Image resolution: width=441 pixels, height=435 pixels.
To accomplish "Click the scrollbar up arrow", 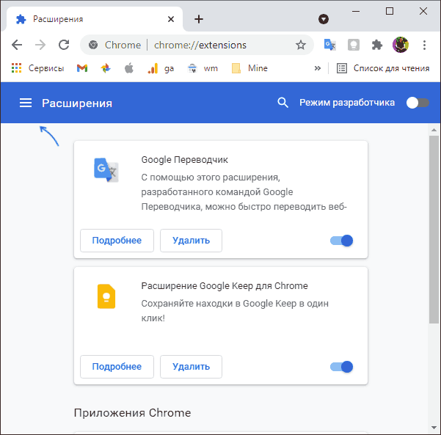I will (x=434, y=129).
